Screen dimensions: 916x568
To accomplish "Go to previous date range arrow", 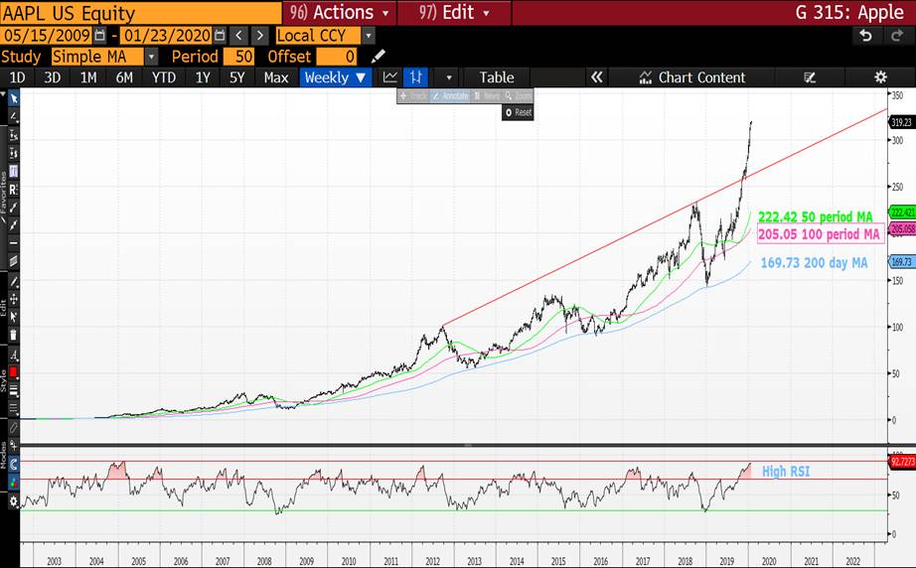I will [238, 36].
